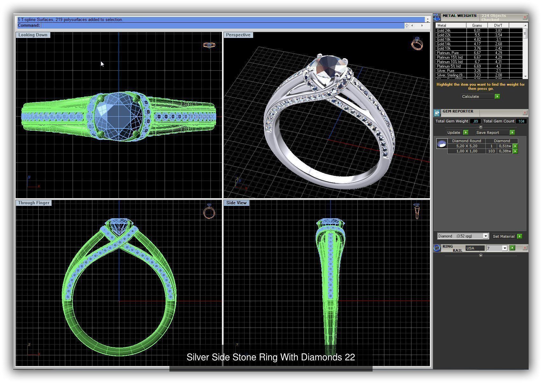This screenshot has height=383, width=542.
Task: Click the Metal column header
Action: (x=451, y=25)
